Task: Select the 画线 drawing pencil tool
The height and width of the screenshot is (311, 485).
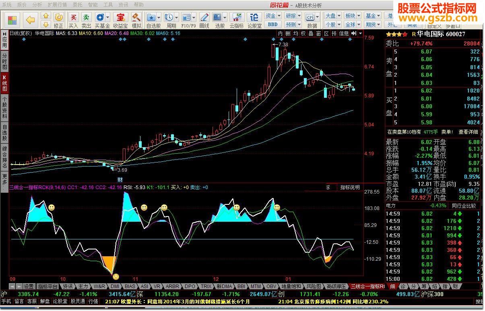Action: (204, 20)
